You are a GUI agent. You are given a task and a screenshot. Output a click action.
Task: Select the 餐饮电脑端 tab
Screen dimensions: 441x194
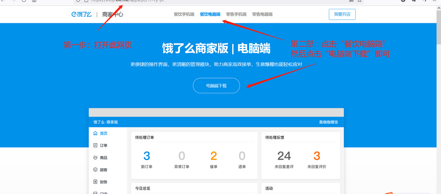pos(210,14)
